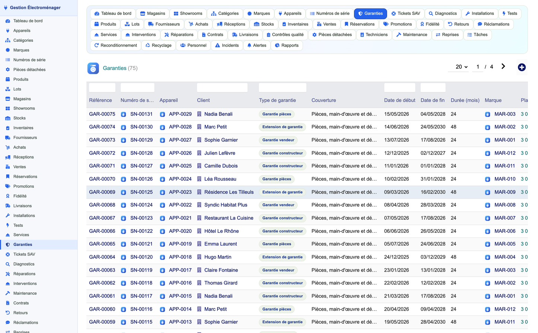Screen dimensions: 538x333
Task: Click Fournisseurs truck icon in sidebar
Action: click(x=7, y=137)
